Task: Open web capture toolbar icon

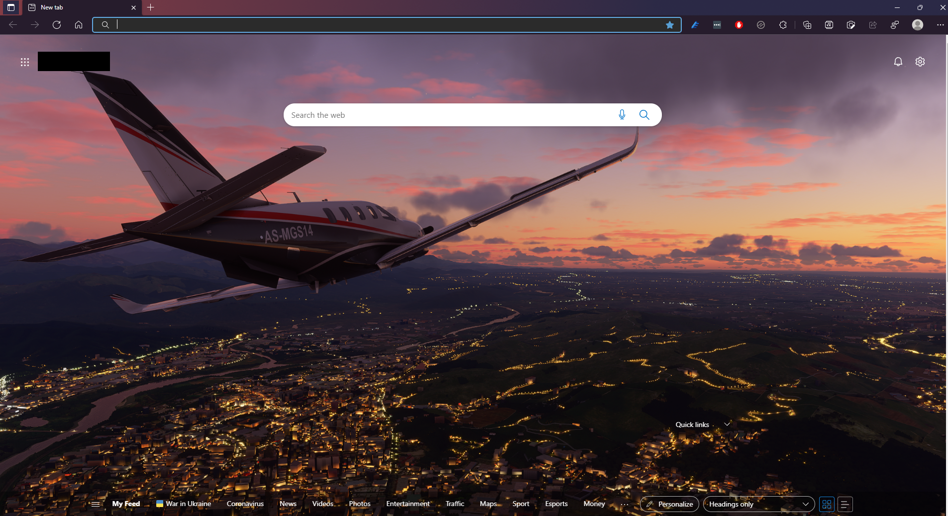Action: pos(851,25)
